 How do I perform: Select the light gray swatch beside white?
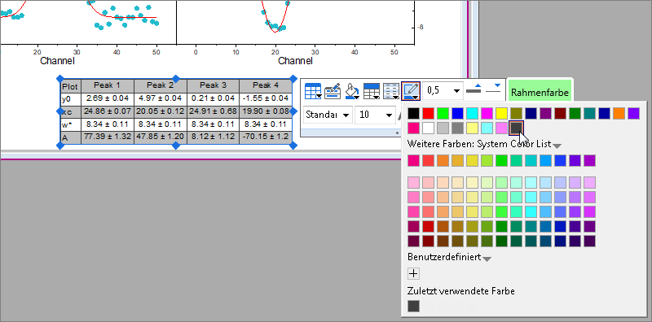coord(443,128)
